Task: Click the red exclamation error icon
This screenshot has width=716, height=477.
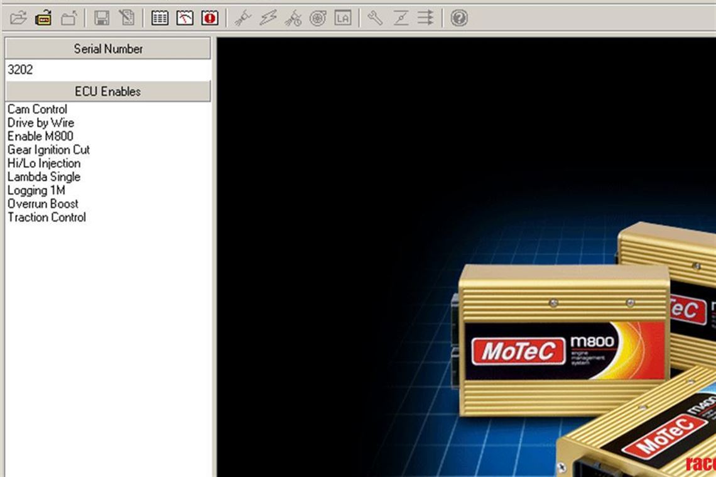Action: coord(210,18)
